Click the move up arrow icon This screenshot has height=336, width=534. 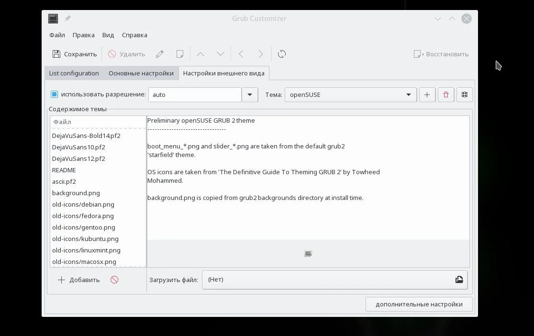pos(200,54)
